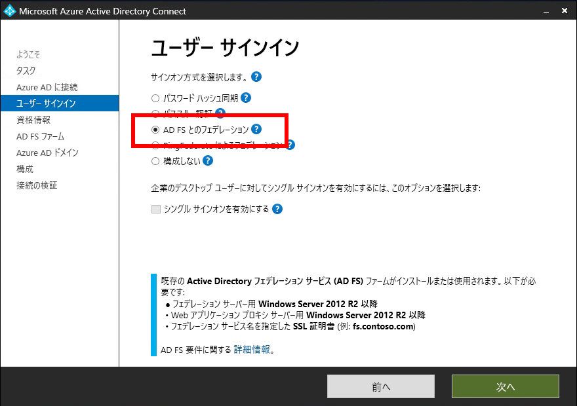Go to 資格情報 step in sidebar
577x406 pixels.
pyautogui.click(x=33, y=120)
